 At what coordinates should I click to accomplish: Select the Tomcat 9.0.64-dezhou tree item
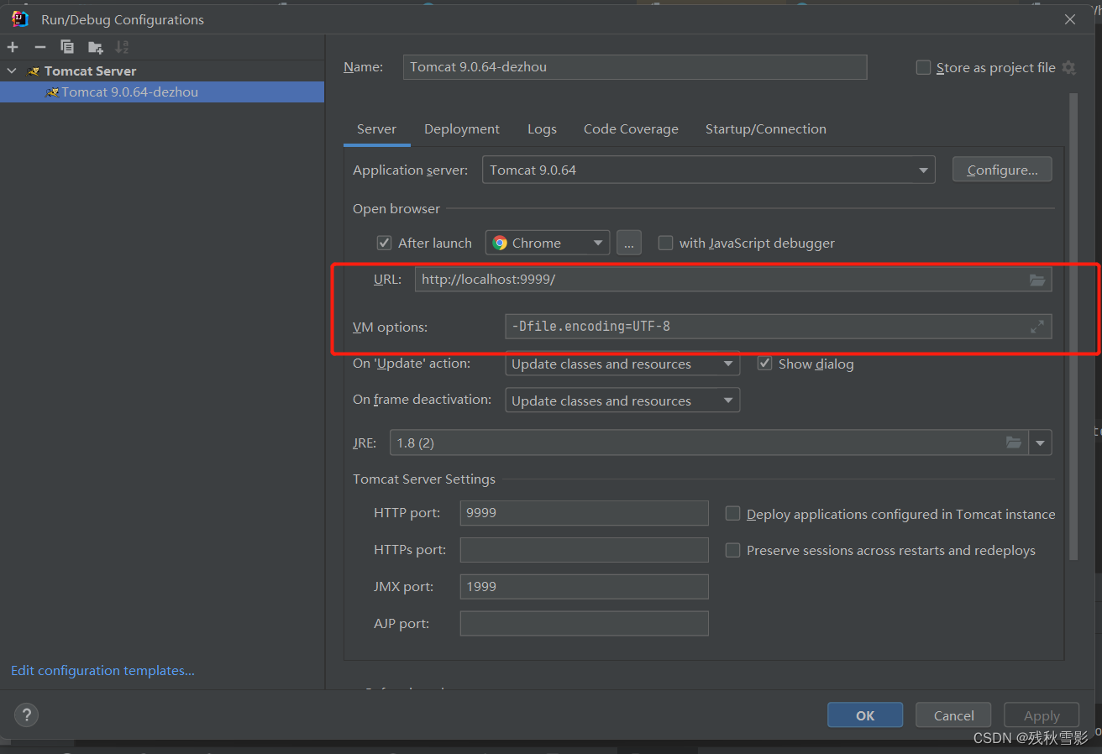162,92
